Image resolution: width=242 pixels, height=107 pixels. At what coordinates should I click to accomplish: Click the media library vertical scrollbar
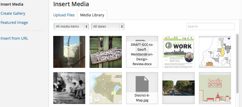point(237,64)
